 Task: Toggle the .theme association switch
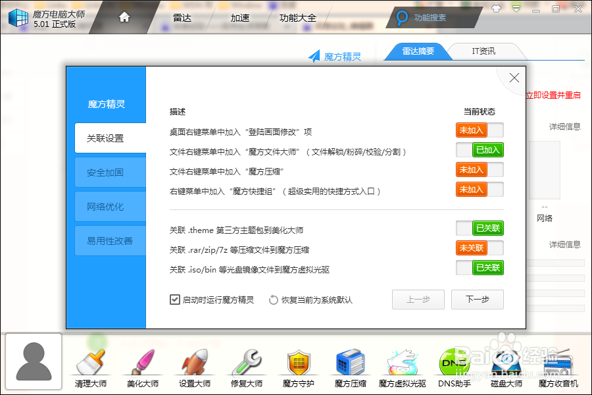(480, 228)
